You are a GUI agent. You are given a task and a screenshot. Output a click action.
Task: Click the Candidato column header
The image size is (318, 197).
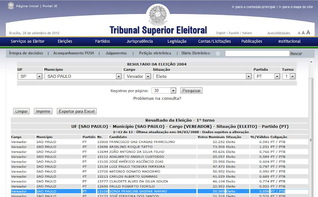[x=118, y=137]
